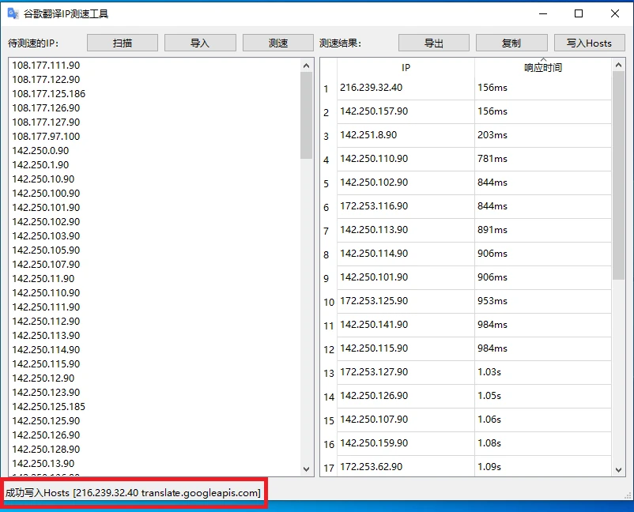Viewport: 634px width, 512px height.
Task: Click row header number 5 in results
Action: (329, 183)
